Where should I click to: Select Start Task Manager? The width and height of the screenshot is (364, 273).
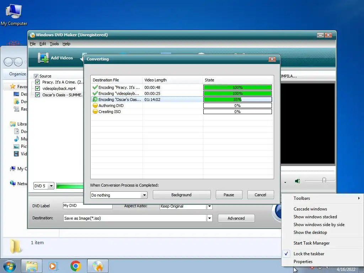click(311, 243)
